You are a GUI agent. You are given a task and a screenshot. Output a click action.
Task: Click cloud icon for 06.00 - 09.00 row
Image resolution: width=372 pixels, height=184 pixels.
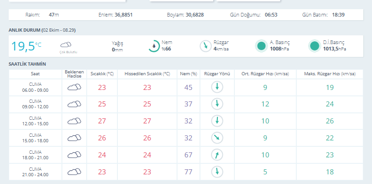pos(74,87)
